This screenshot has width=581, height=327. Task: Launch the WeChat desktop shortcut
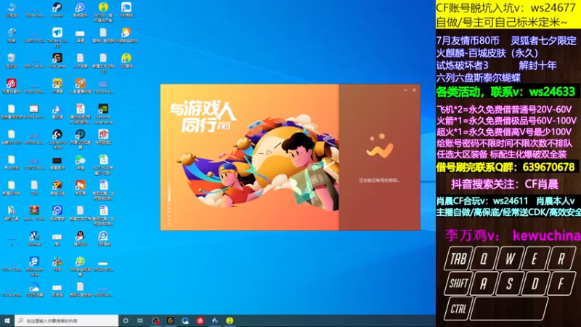coord(80,162)
